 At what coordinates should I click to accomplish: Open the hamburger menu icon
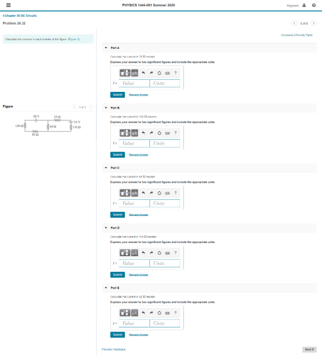(x=9, y=5)
